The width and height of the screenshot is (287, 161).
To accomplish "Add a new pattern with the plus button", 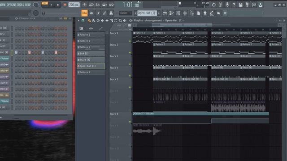I will click(159, 13).
